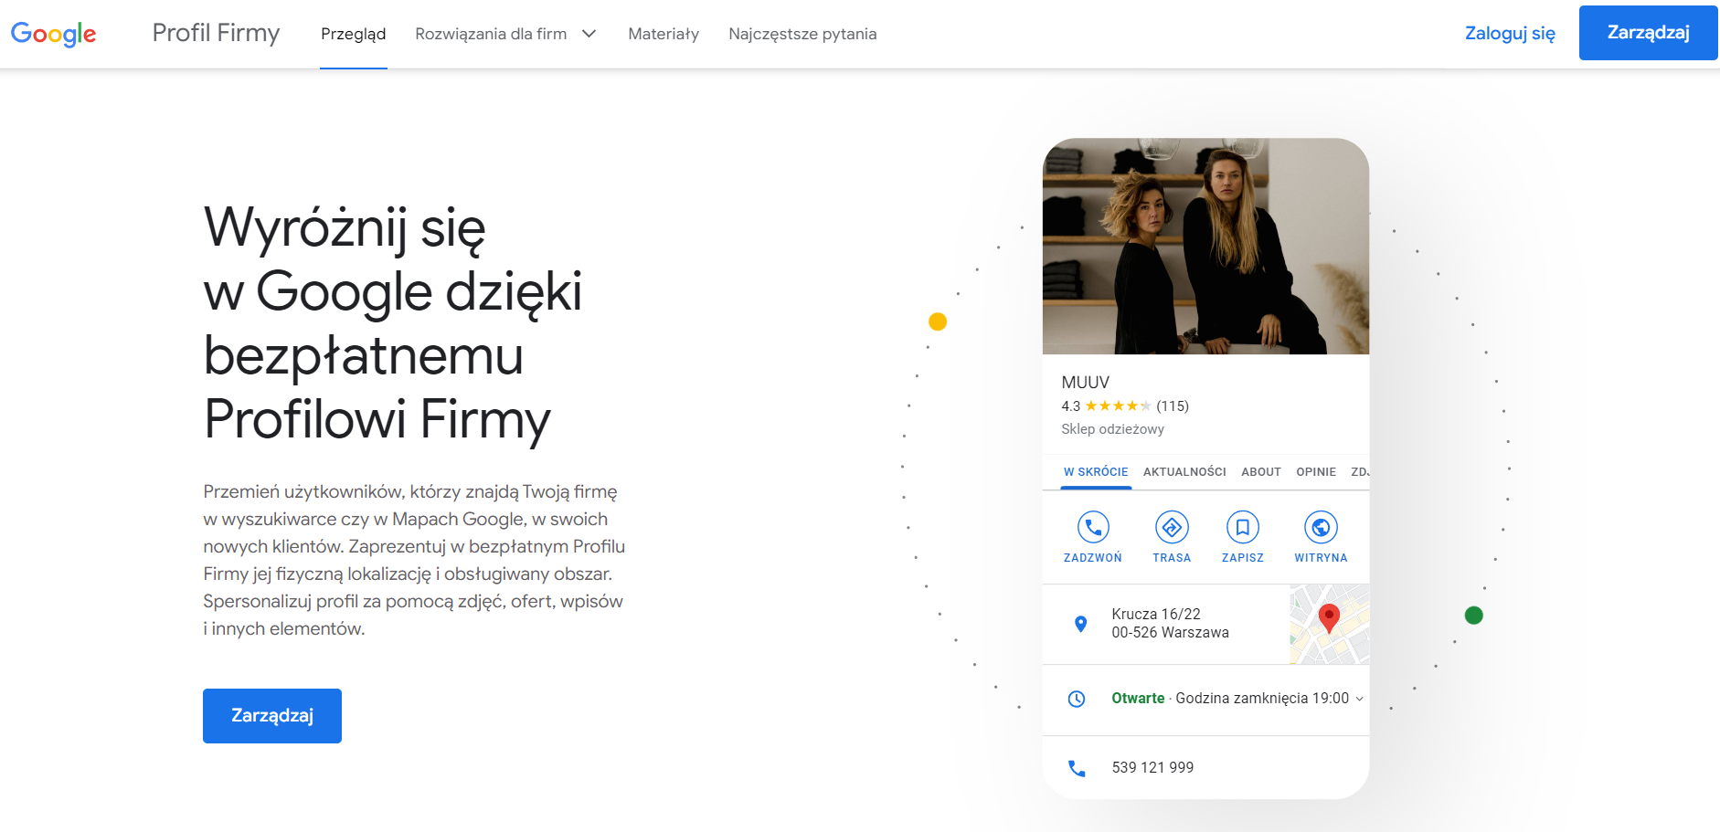Screen dimensions: 1720x832
Task: Select the ABOUT tab
Action: (x=1261, y=472)
